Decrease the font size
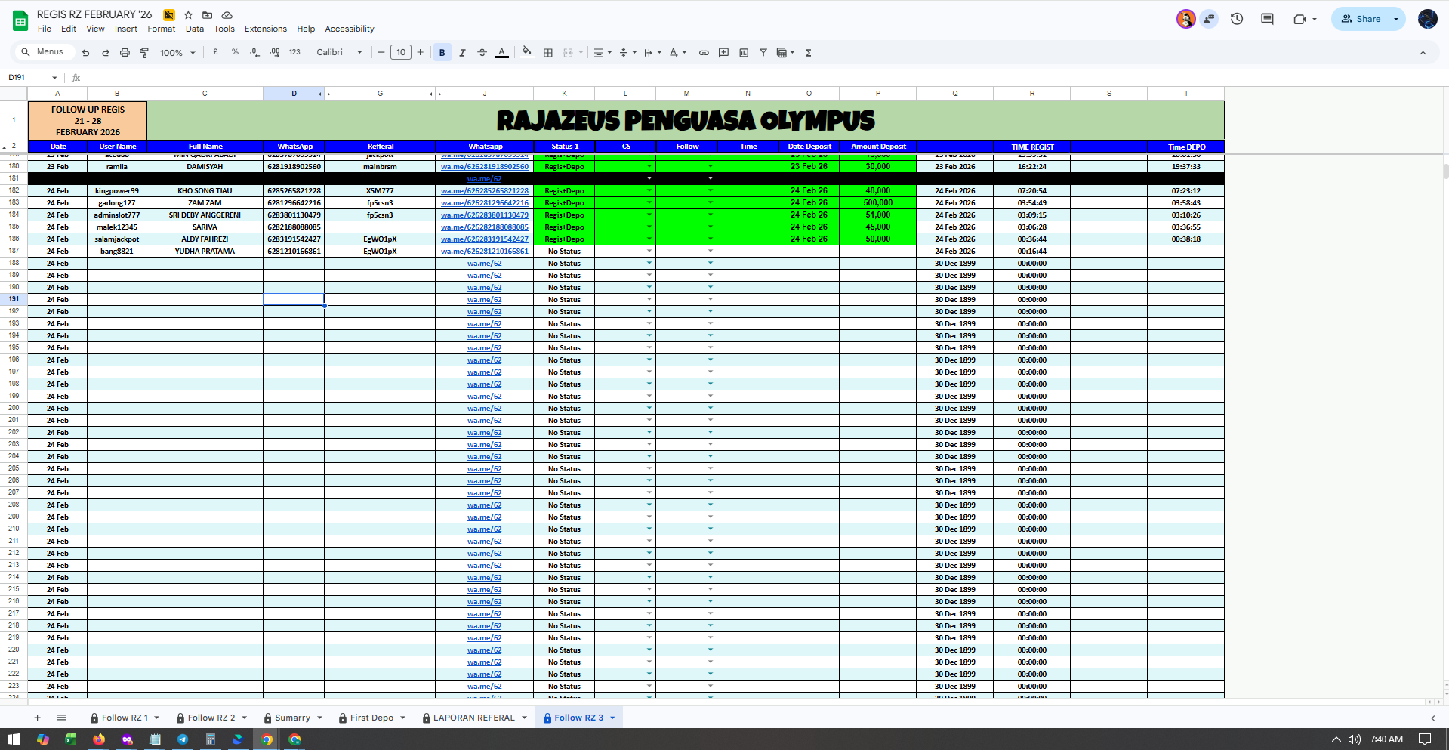1449x750 pixels. 381,52
